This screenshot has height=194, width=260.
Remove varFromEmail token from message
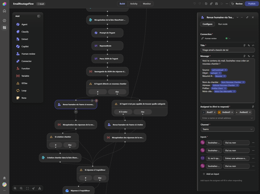[x=225, y=70]
